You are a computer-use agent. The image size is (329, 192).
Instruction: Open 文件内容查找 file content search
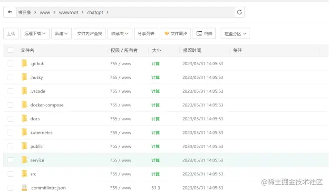click(x=90, y=34)
